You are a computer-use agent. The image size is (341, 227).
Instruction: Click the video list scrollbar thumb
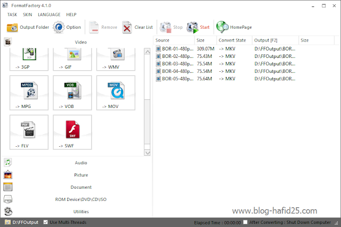tap(147, 122)
